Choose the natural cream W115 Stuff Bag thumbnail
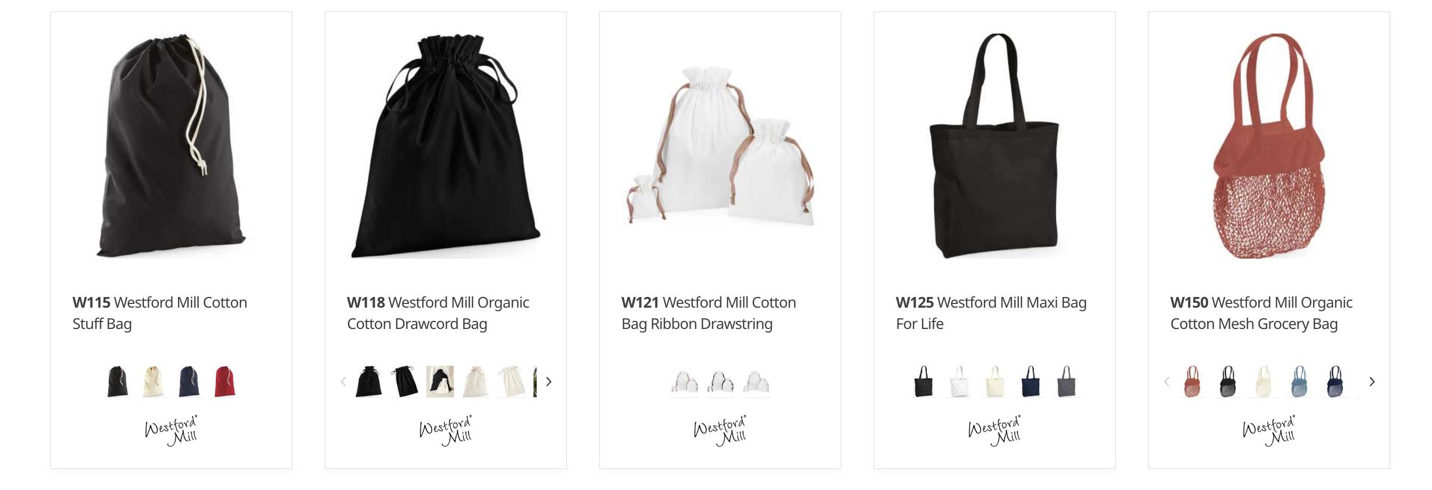Image resolution: width=1432 pixels, height=490 pixels. pos(153,382)
